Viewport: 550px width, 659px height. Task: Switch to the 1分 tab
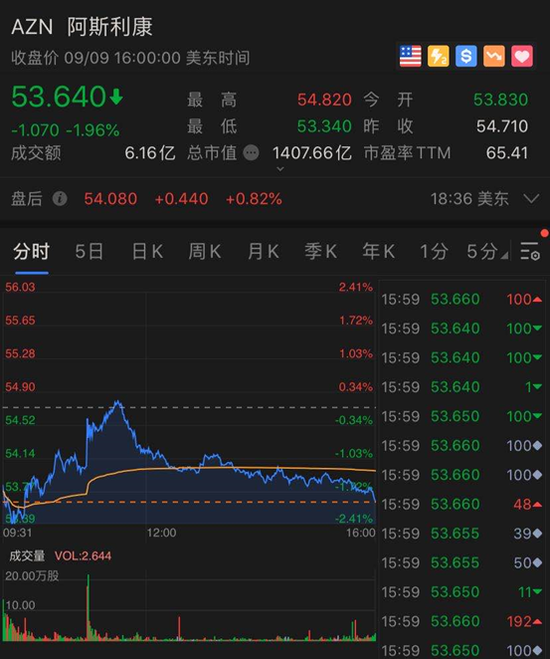(x=434, y=251)
